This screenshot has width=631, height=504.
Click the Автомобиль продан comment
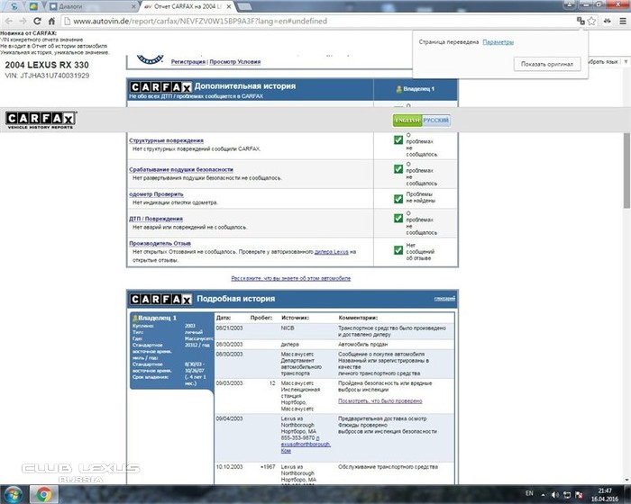coord(362,344)
